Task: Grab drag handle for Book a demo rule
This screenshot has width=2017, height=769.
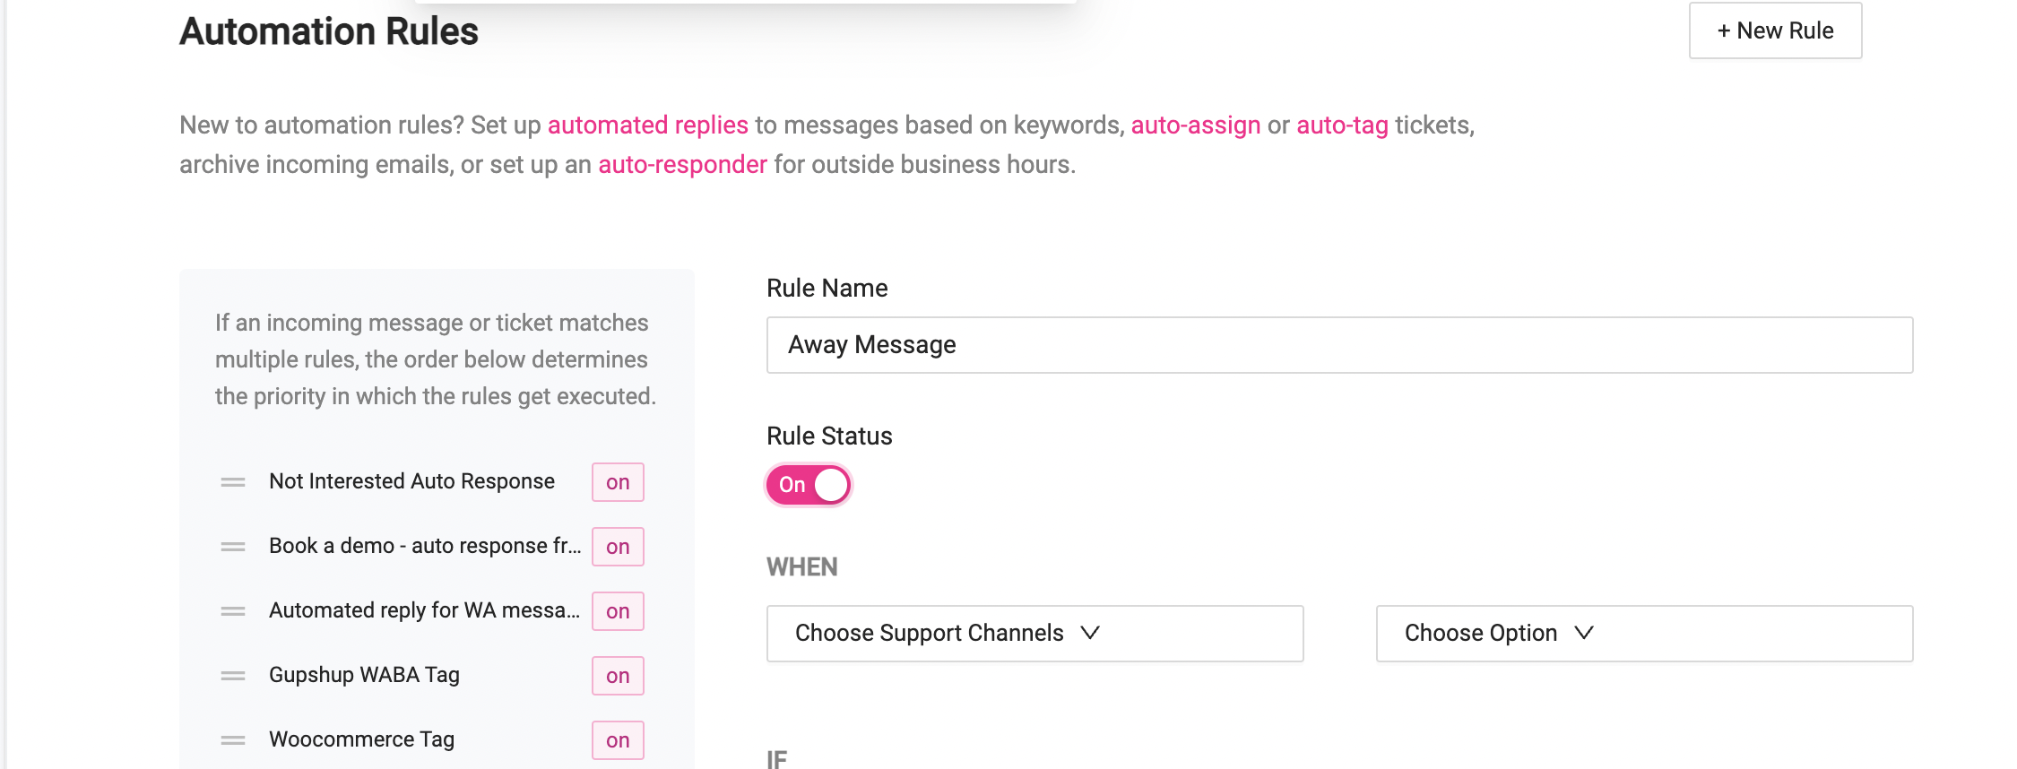Action: [233, 547]
